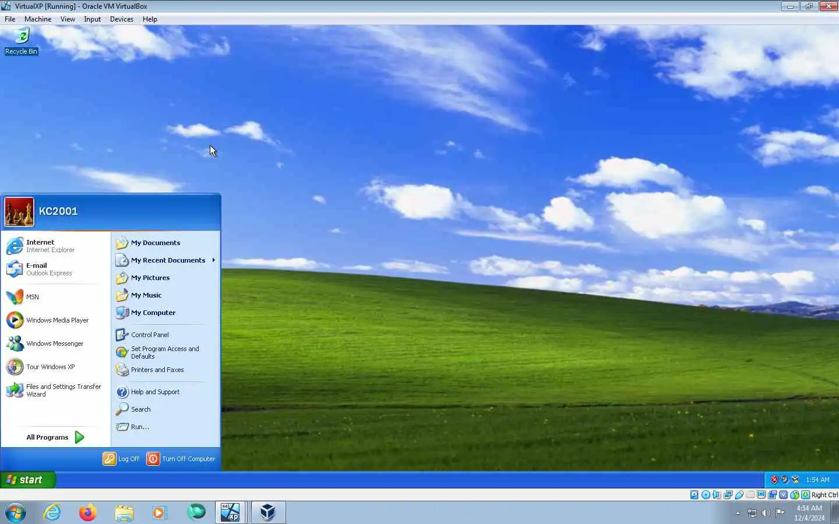Open VirtualBox Devices menu
Viewport: 839px width, 524px height.
121,19
